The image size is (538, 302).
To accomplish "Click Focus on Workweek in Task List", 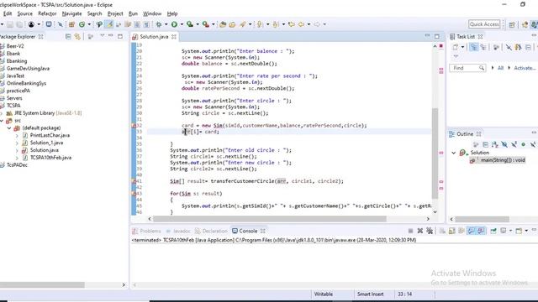I will tap(496, 47).
